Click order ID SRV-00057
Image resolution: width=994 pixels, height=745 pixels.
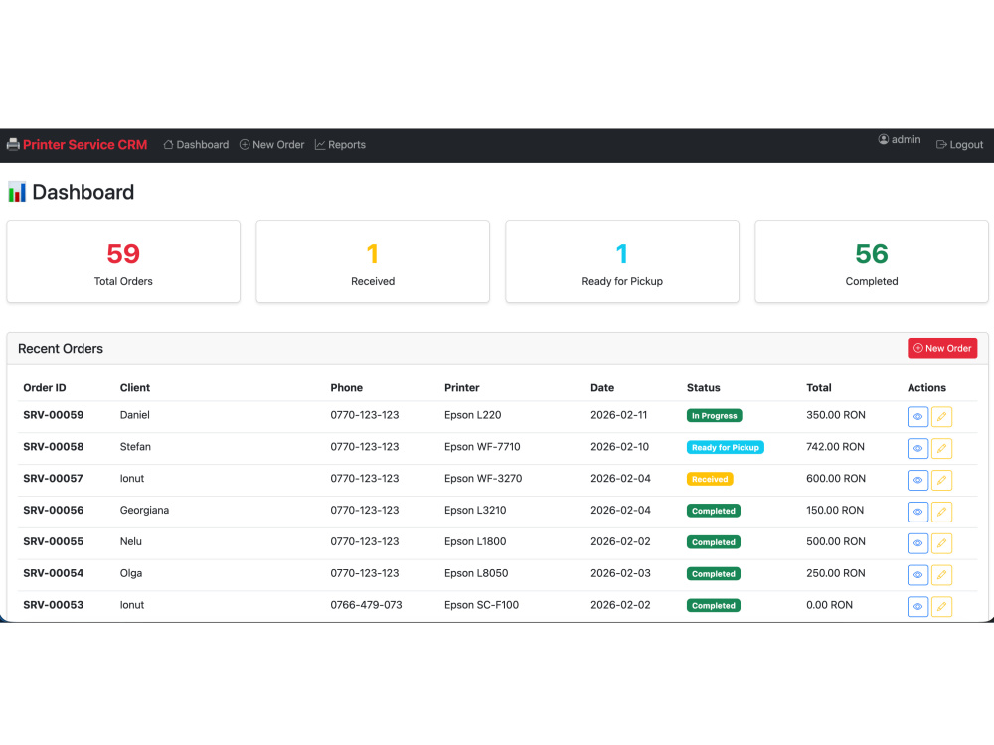54,479
